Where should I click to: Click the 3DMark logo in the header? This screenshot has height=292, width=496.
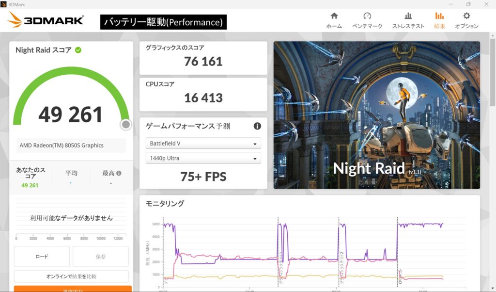pyautogui.click(x=46, y=19)
